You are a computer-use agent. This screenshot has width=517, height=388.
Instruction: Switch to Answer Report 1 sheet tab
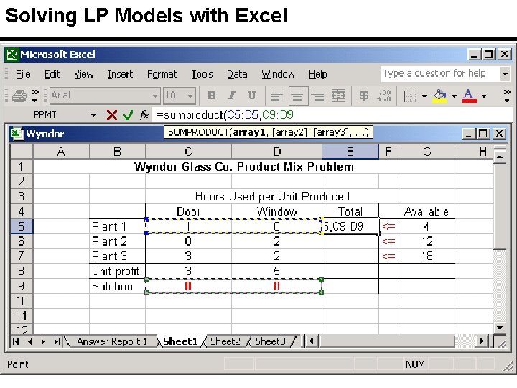(112, 341)
